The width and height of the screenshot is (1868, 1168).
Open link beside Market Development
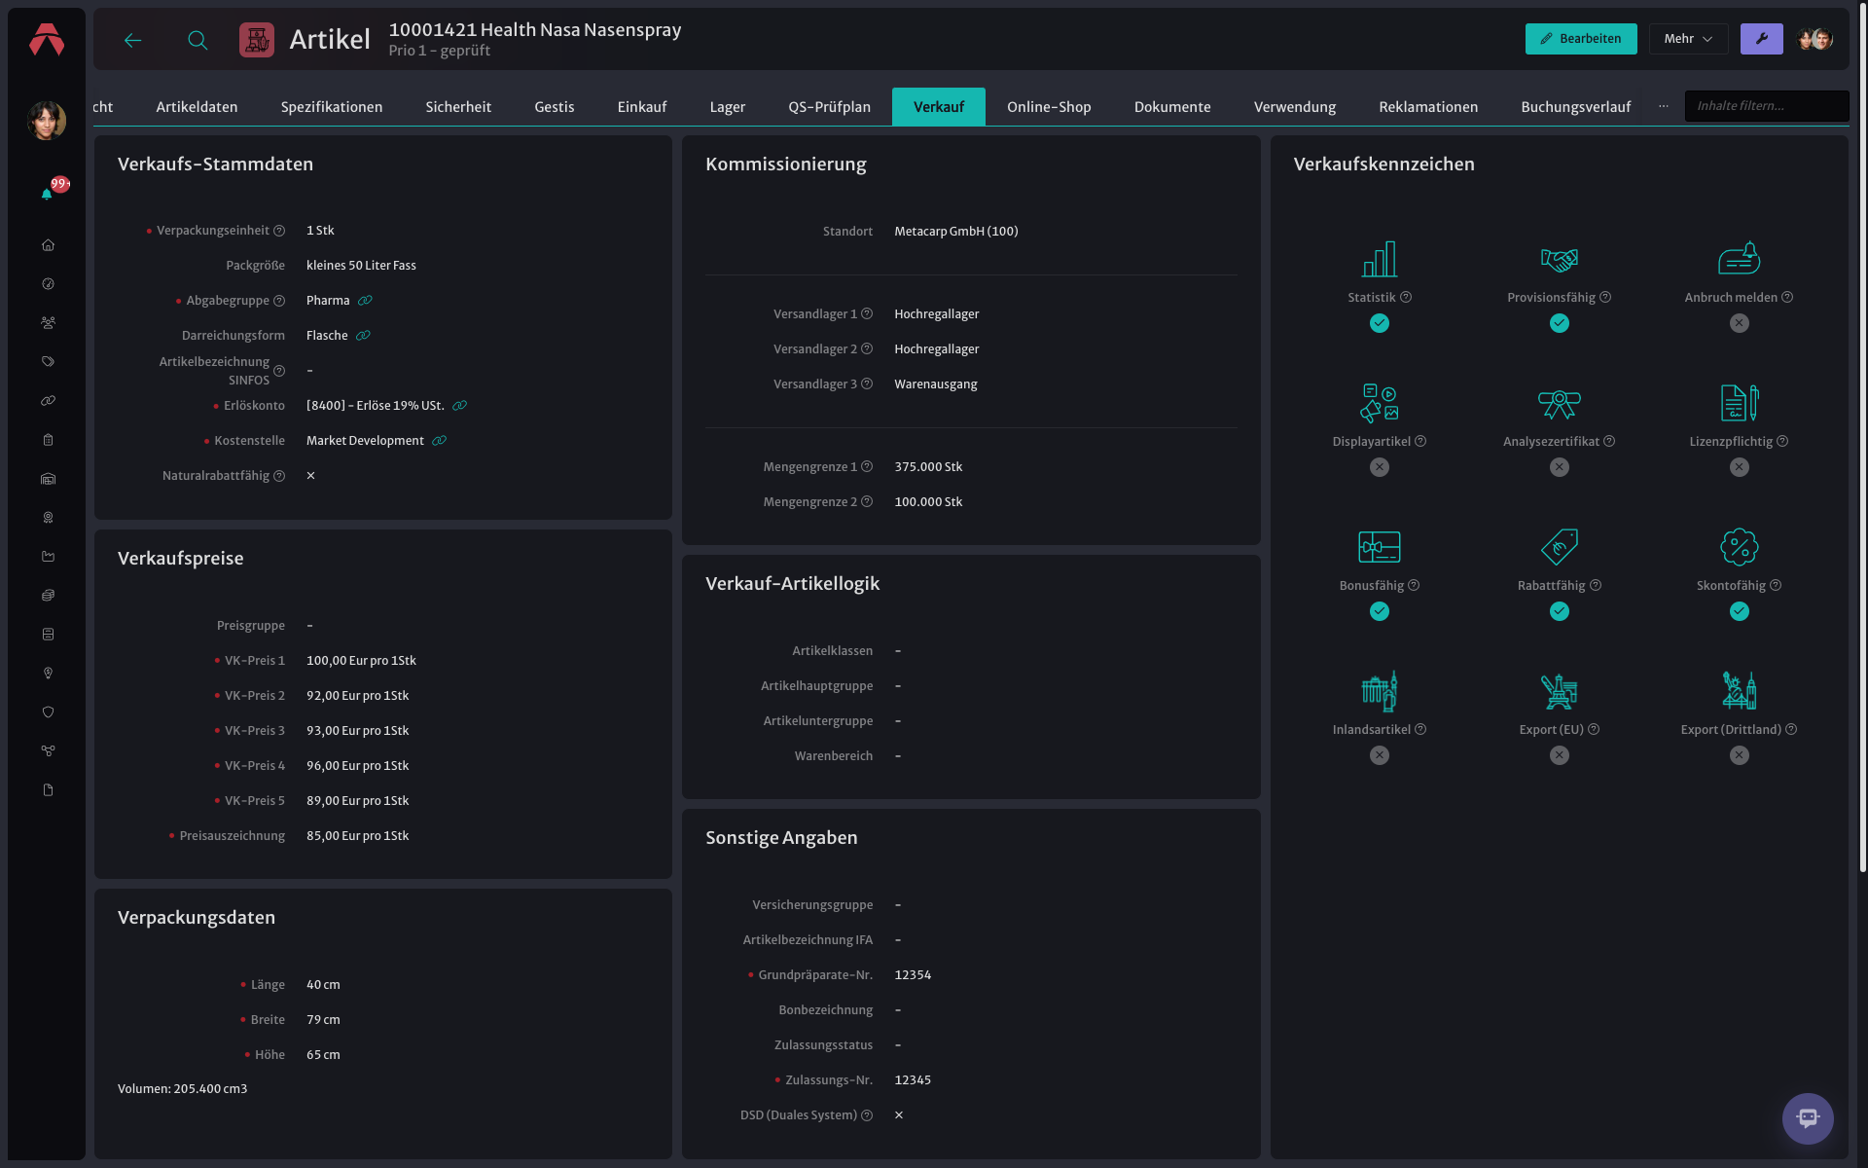click(x=439, y=441)
